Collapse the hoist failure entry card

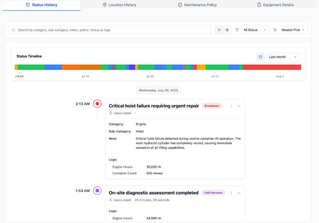click(x=239, y=106)
